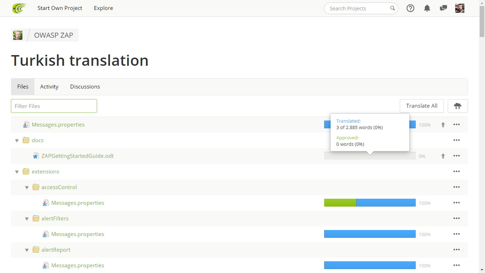
Task: Click the docs folder icon
Action: click(26, 140)
